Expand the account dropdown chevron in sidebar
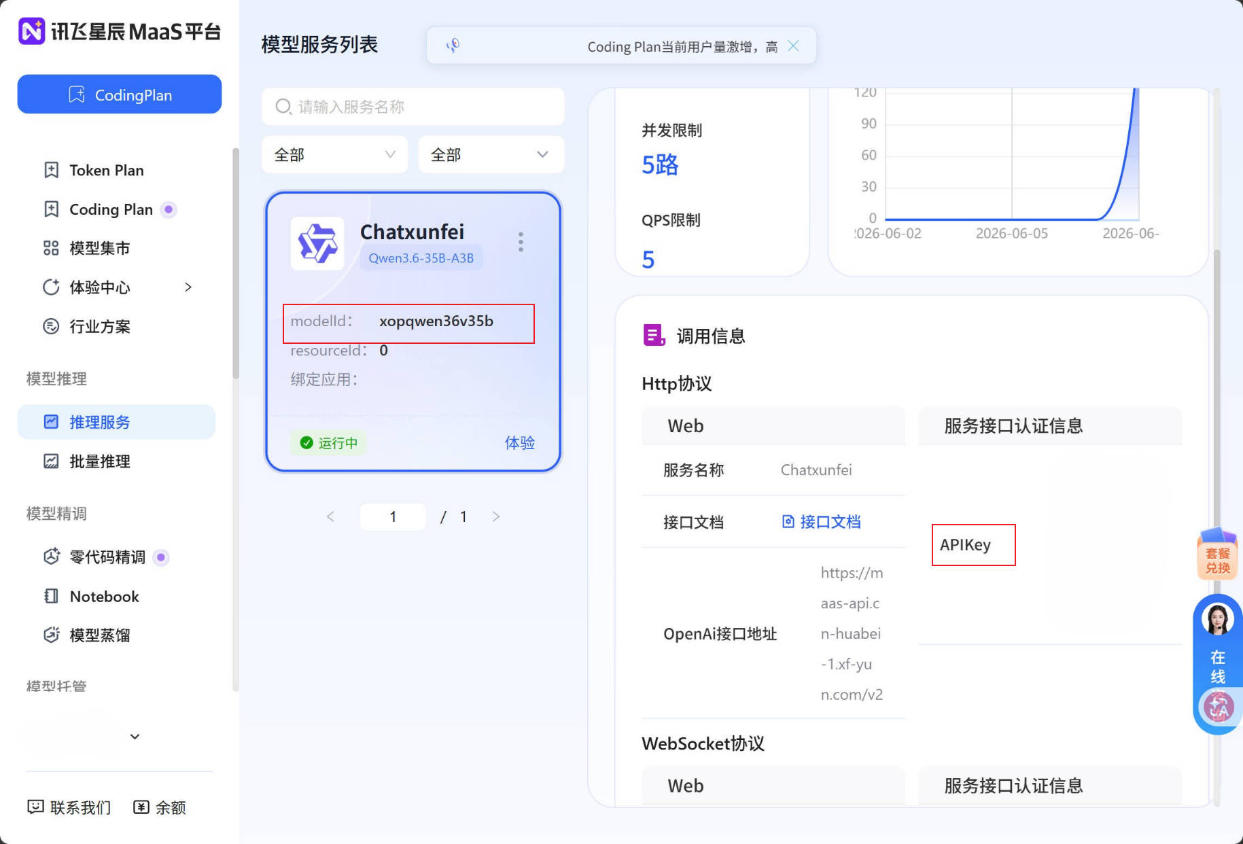1243x844 pixels. (x=135, y=737)
